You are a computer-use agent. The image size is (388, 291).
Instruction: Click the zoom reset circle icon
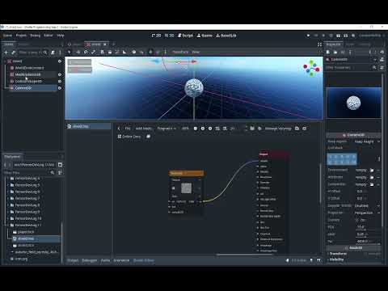pos(203,129)
